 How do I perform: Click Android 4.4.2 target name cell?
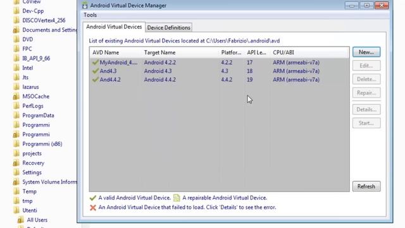(160, 80)
